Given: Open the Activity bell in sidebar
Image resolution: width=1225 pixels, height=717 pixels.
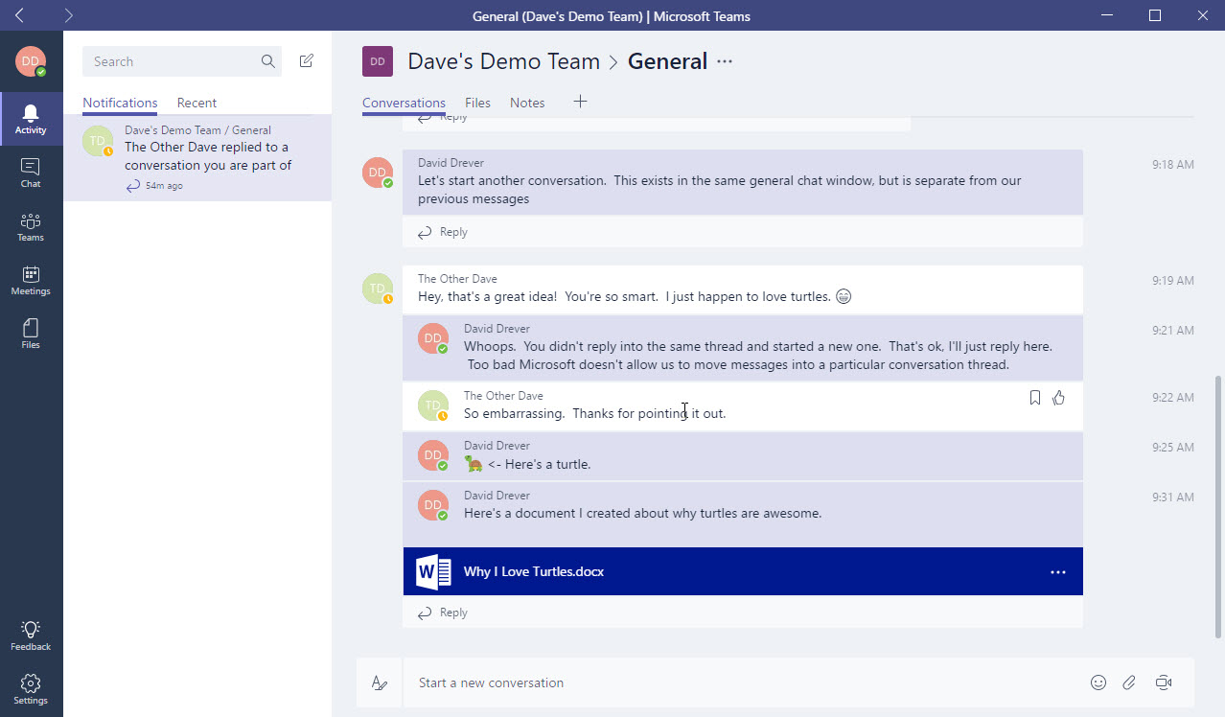Looking at the screenshot, I should (31, 119).
